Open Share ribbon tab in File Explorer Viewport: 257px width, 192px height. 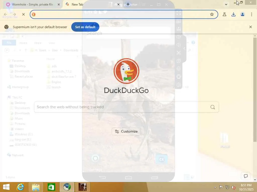(x=38, y=43)
